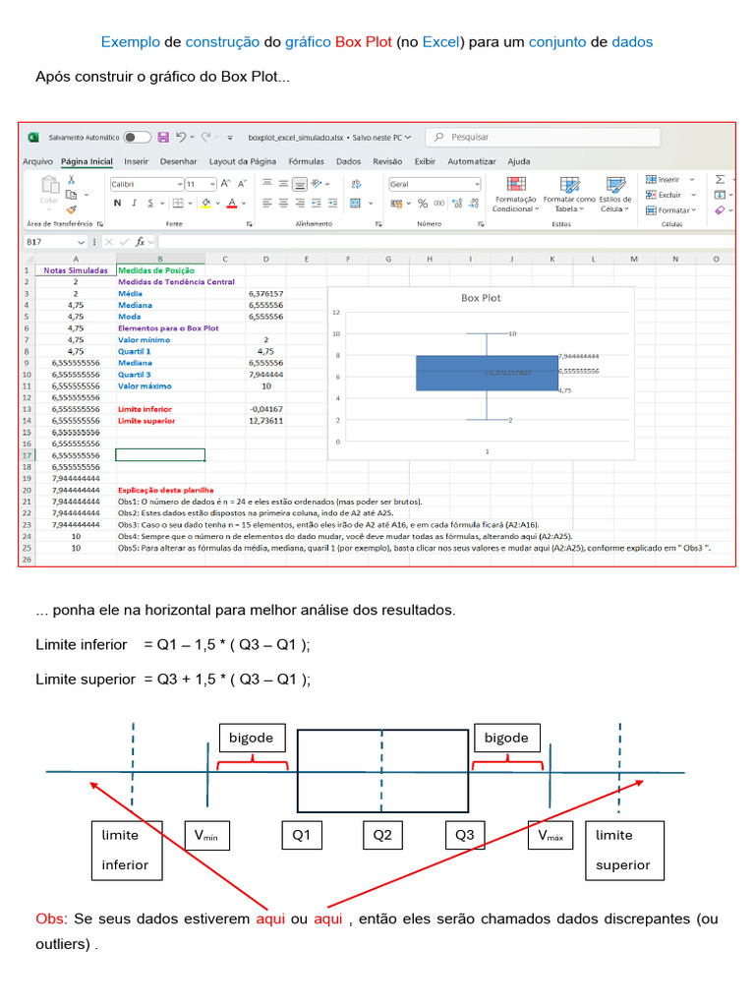Toggle underline S formatting
This screenshot has height=1007, width=755.
[x=150, y=203]
